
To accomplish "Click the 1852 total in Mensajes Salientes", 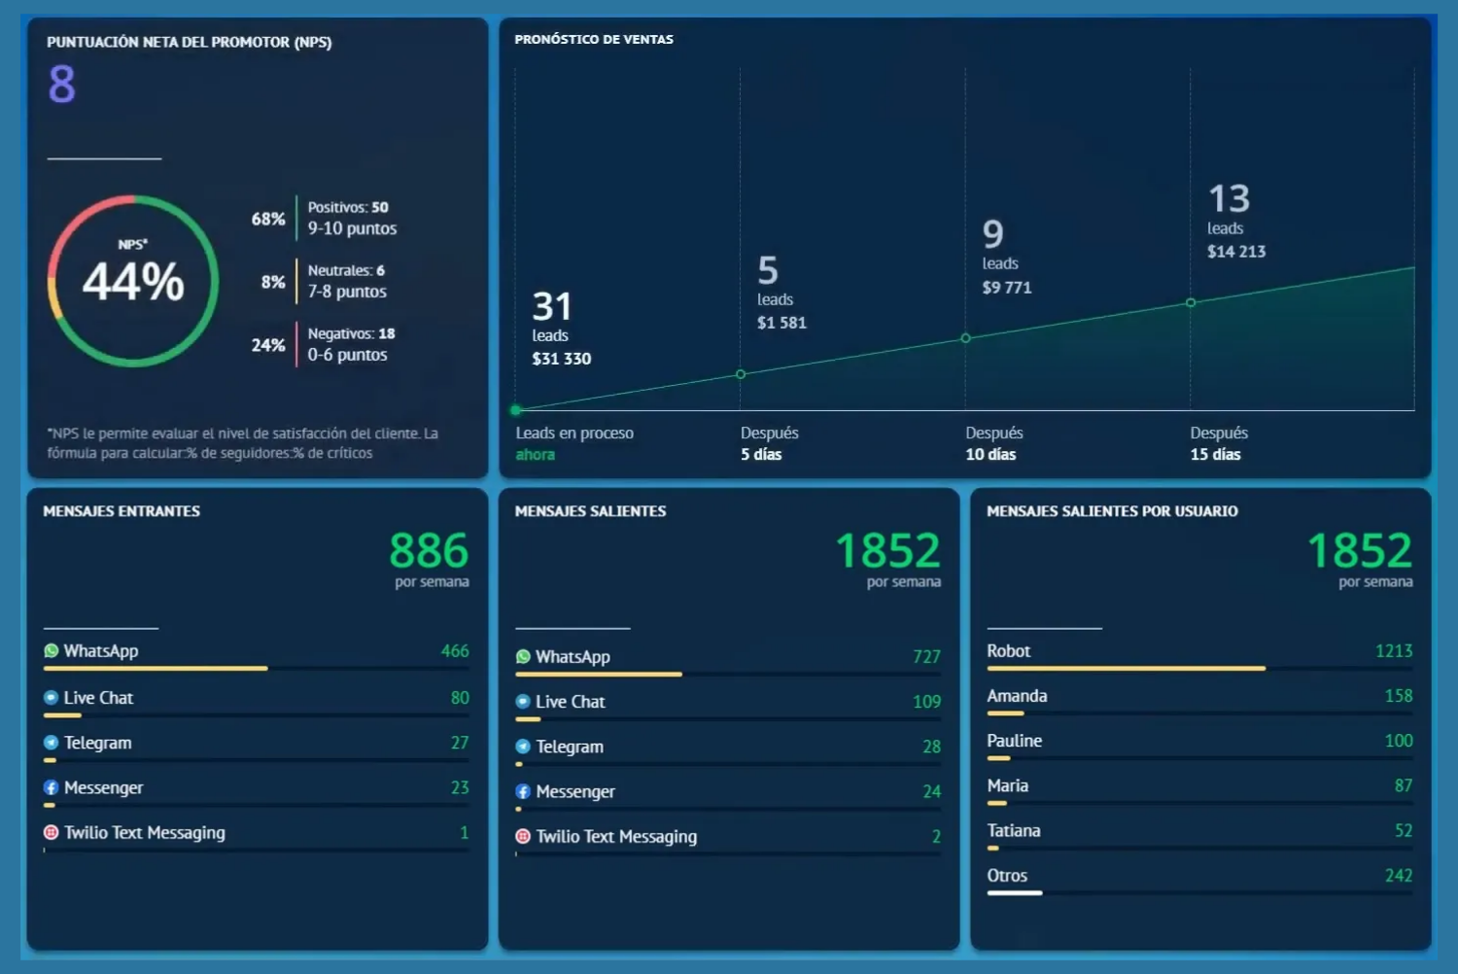I will coord(887,551).
